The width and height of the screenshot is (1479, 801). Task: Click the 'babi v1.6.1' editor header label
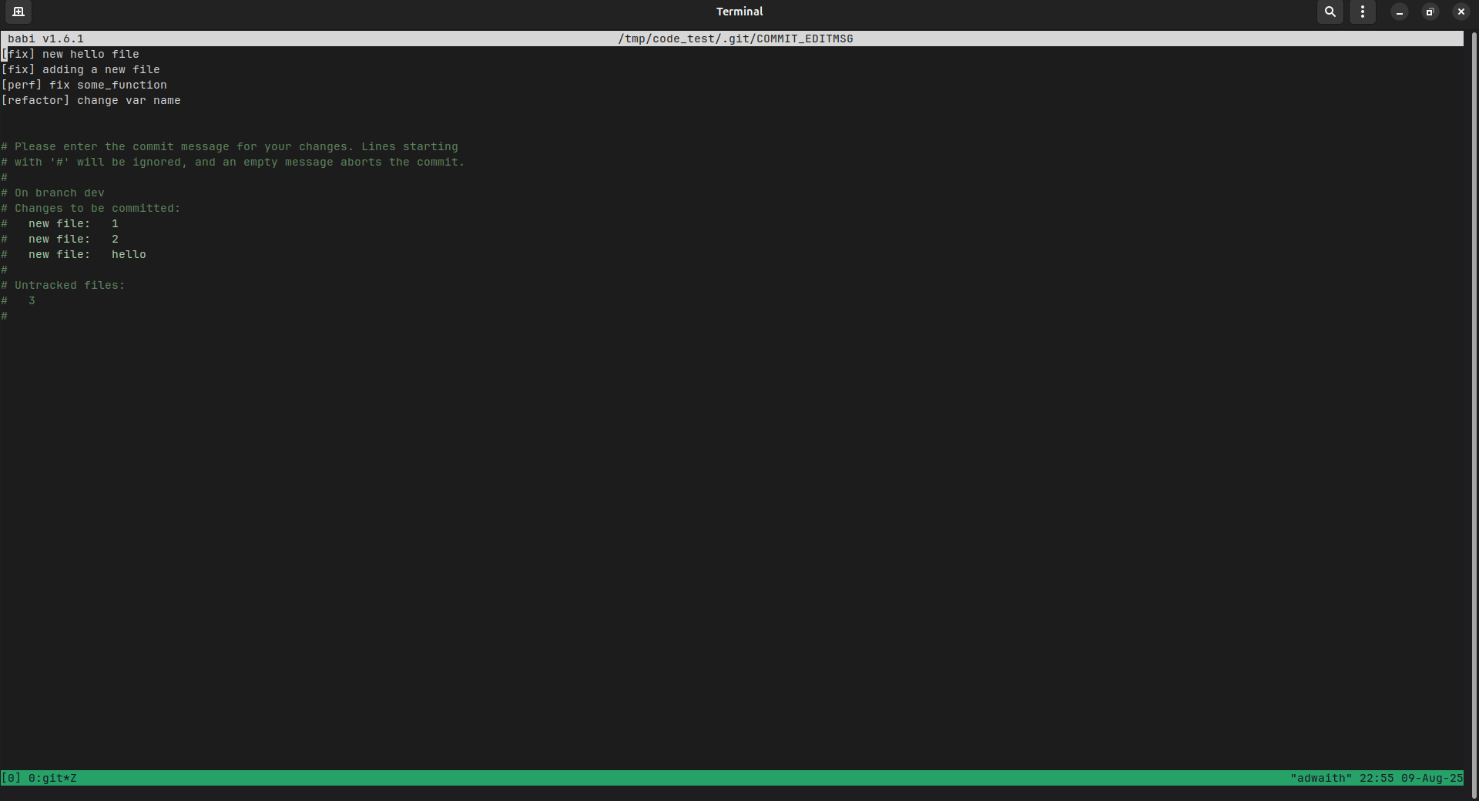point(45,39)
